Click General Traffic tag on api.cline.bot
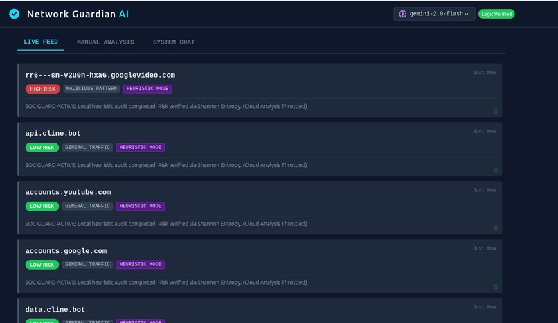This screenshot has height=323, width=558. tap(87, 147)
